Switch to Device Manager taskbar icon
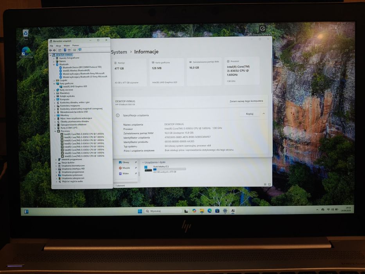This screenshot has height=274, width=365. [232, 211]
